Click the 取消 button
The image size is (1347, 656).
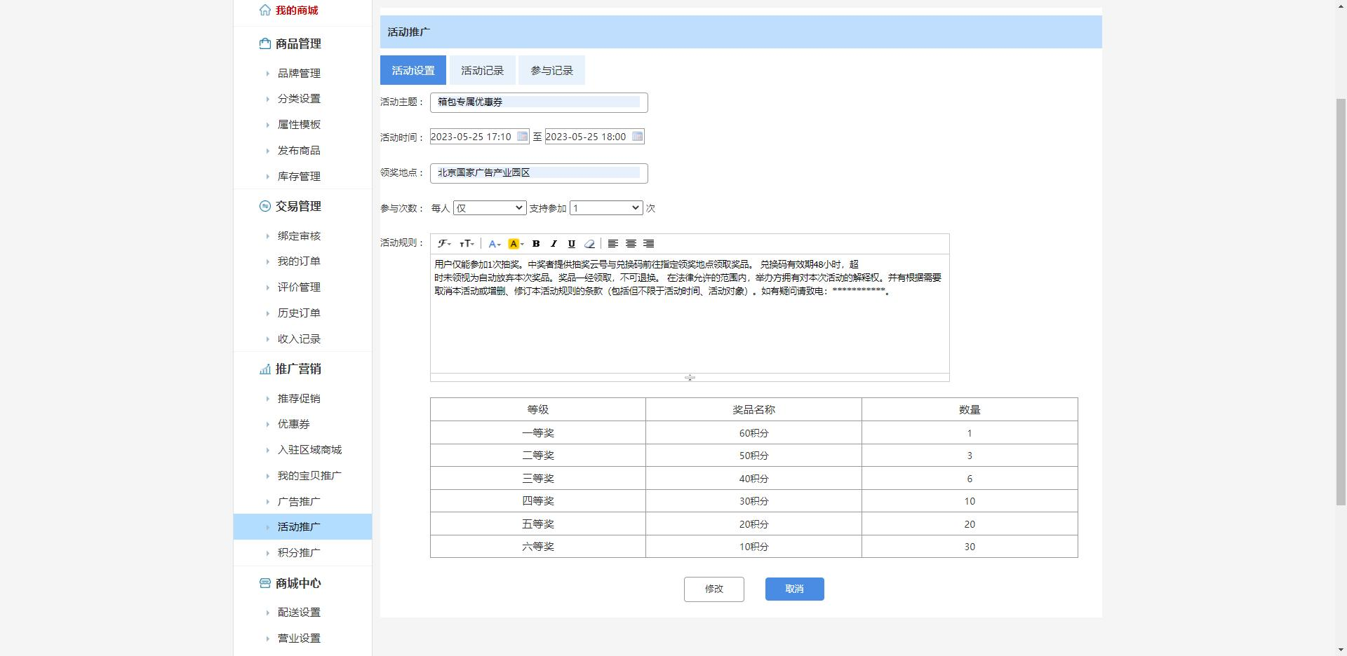[x=795, y=589]
